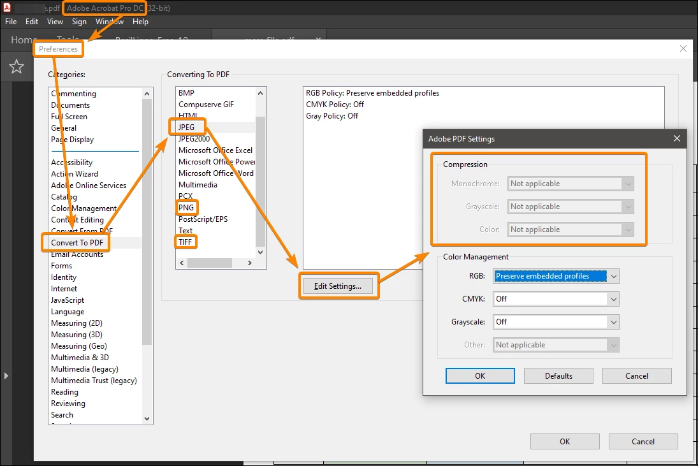The image size is (698, 466).
Task: Close the Adobe PDF Settings dialog
Action: 676,138
